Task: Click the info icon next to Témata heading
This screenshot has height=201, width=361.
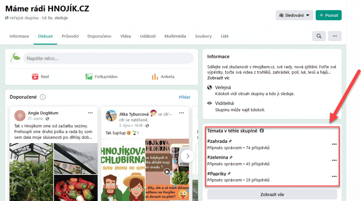Action: (262, 131)
